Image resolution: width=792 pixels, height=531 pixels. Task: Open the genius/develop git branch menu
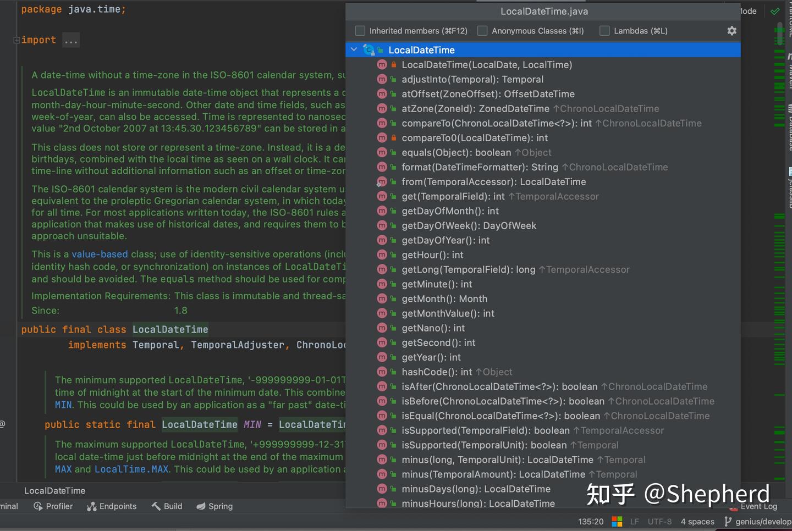coord(758,522)
